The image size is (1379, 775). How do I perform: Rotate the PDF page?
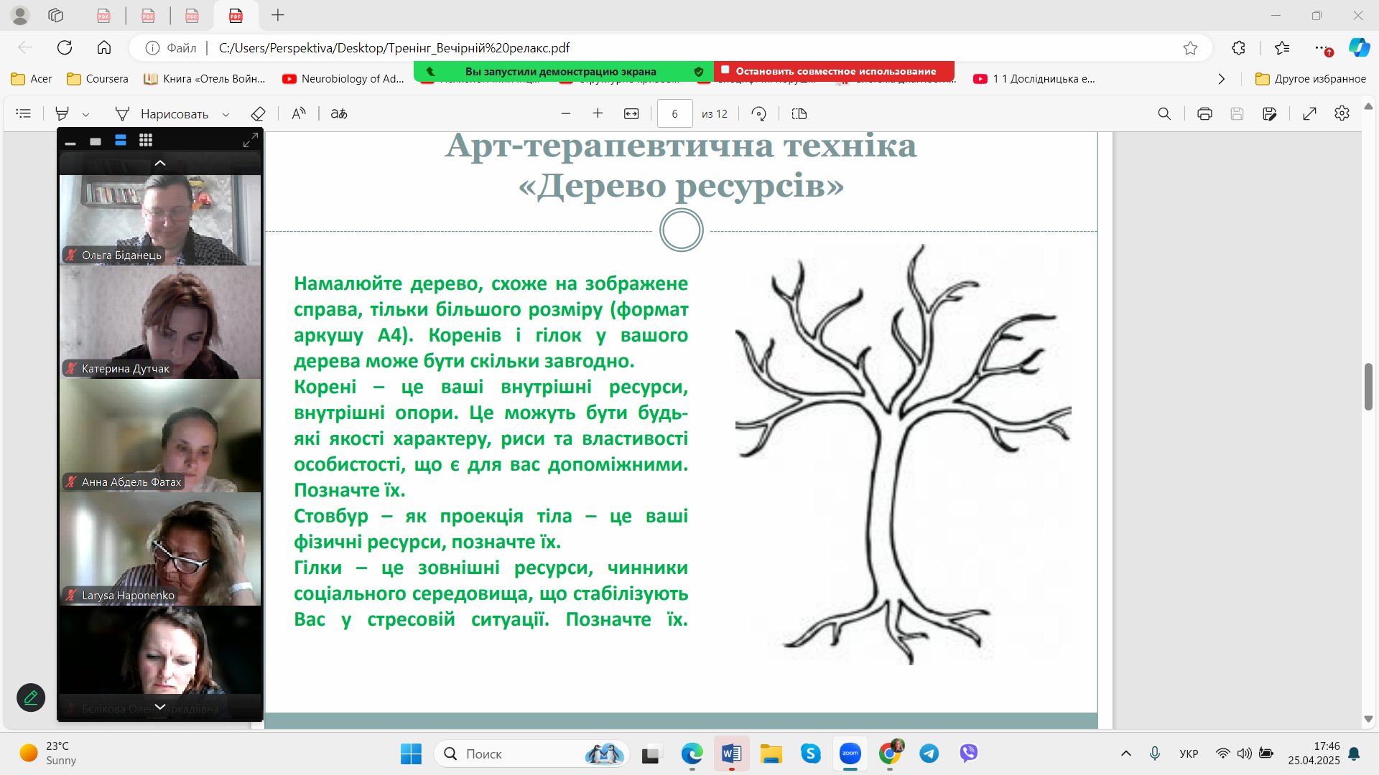pos(758,113)
